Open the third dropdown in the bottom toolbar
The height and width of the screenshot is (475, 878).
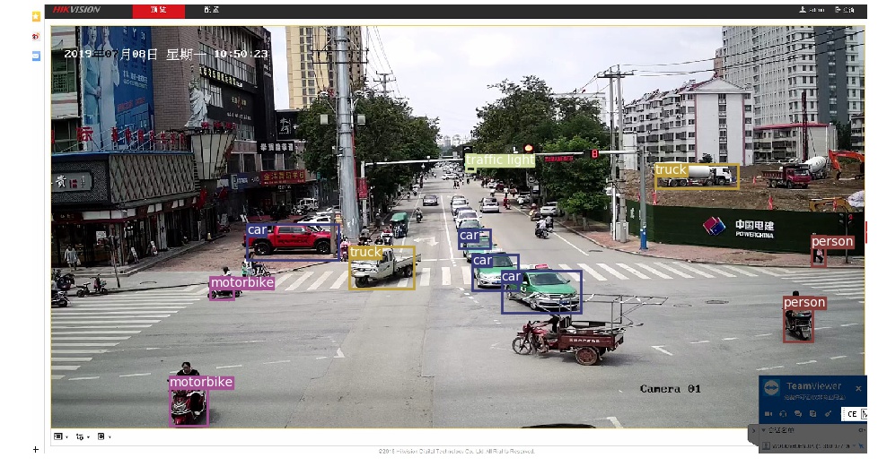(x=103, y=436)
